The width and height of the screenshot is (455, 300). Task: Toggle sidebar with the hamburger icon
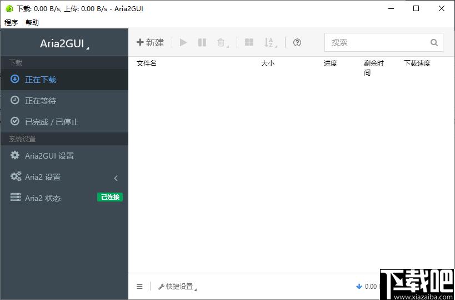(x=139, y=287)
